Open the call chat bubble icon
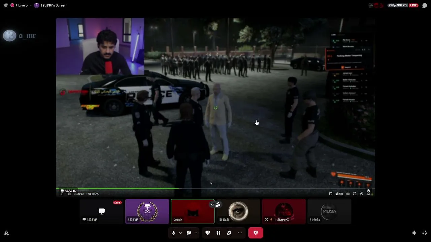This screenshot has width=431, height=242. (x=425, y=5)
